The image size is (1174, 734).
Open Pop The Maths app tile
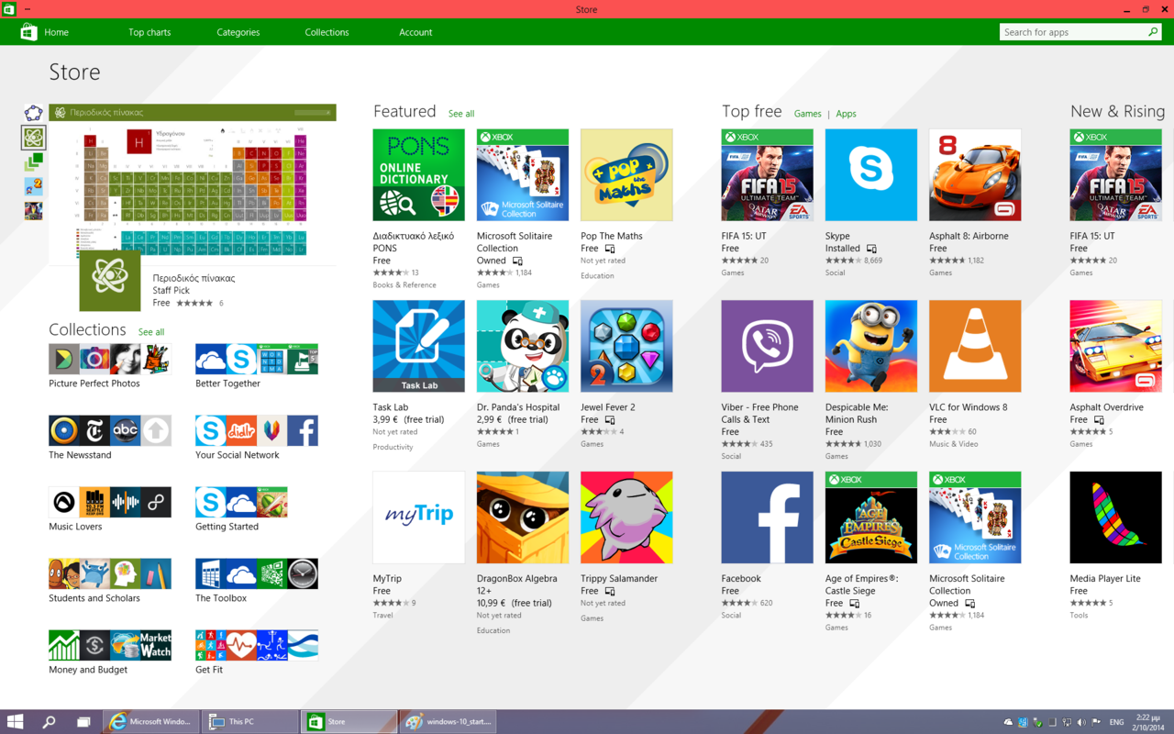coord(626,174)
